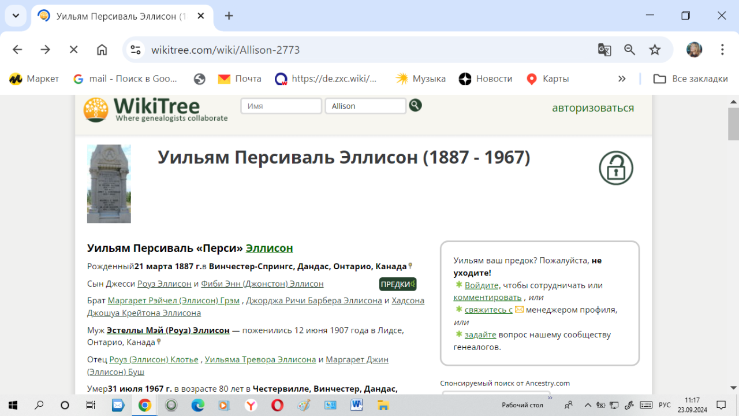
Task: Click the privacy padlock icon
Action: pos(616,168)
